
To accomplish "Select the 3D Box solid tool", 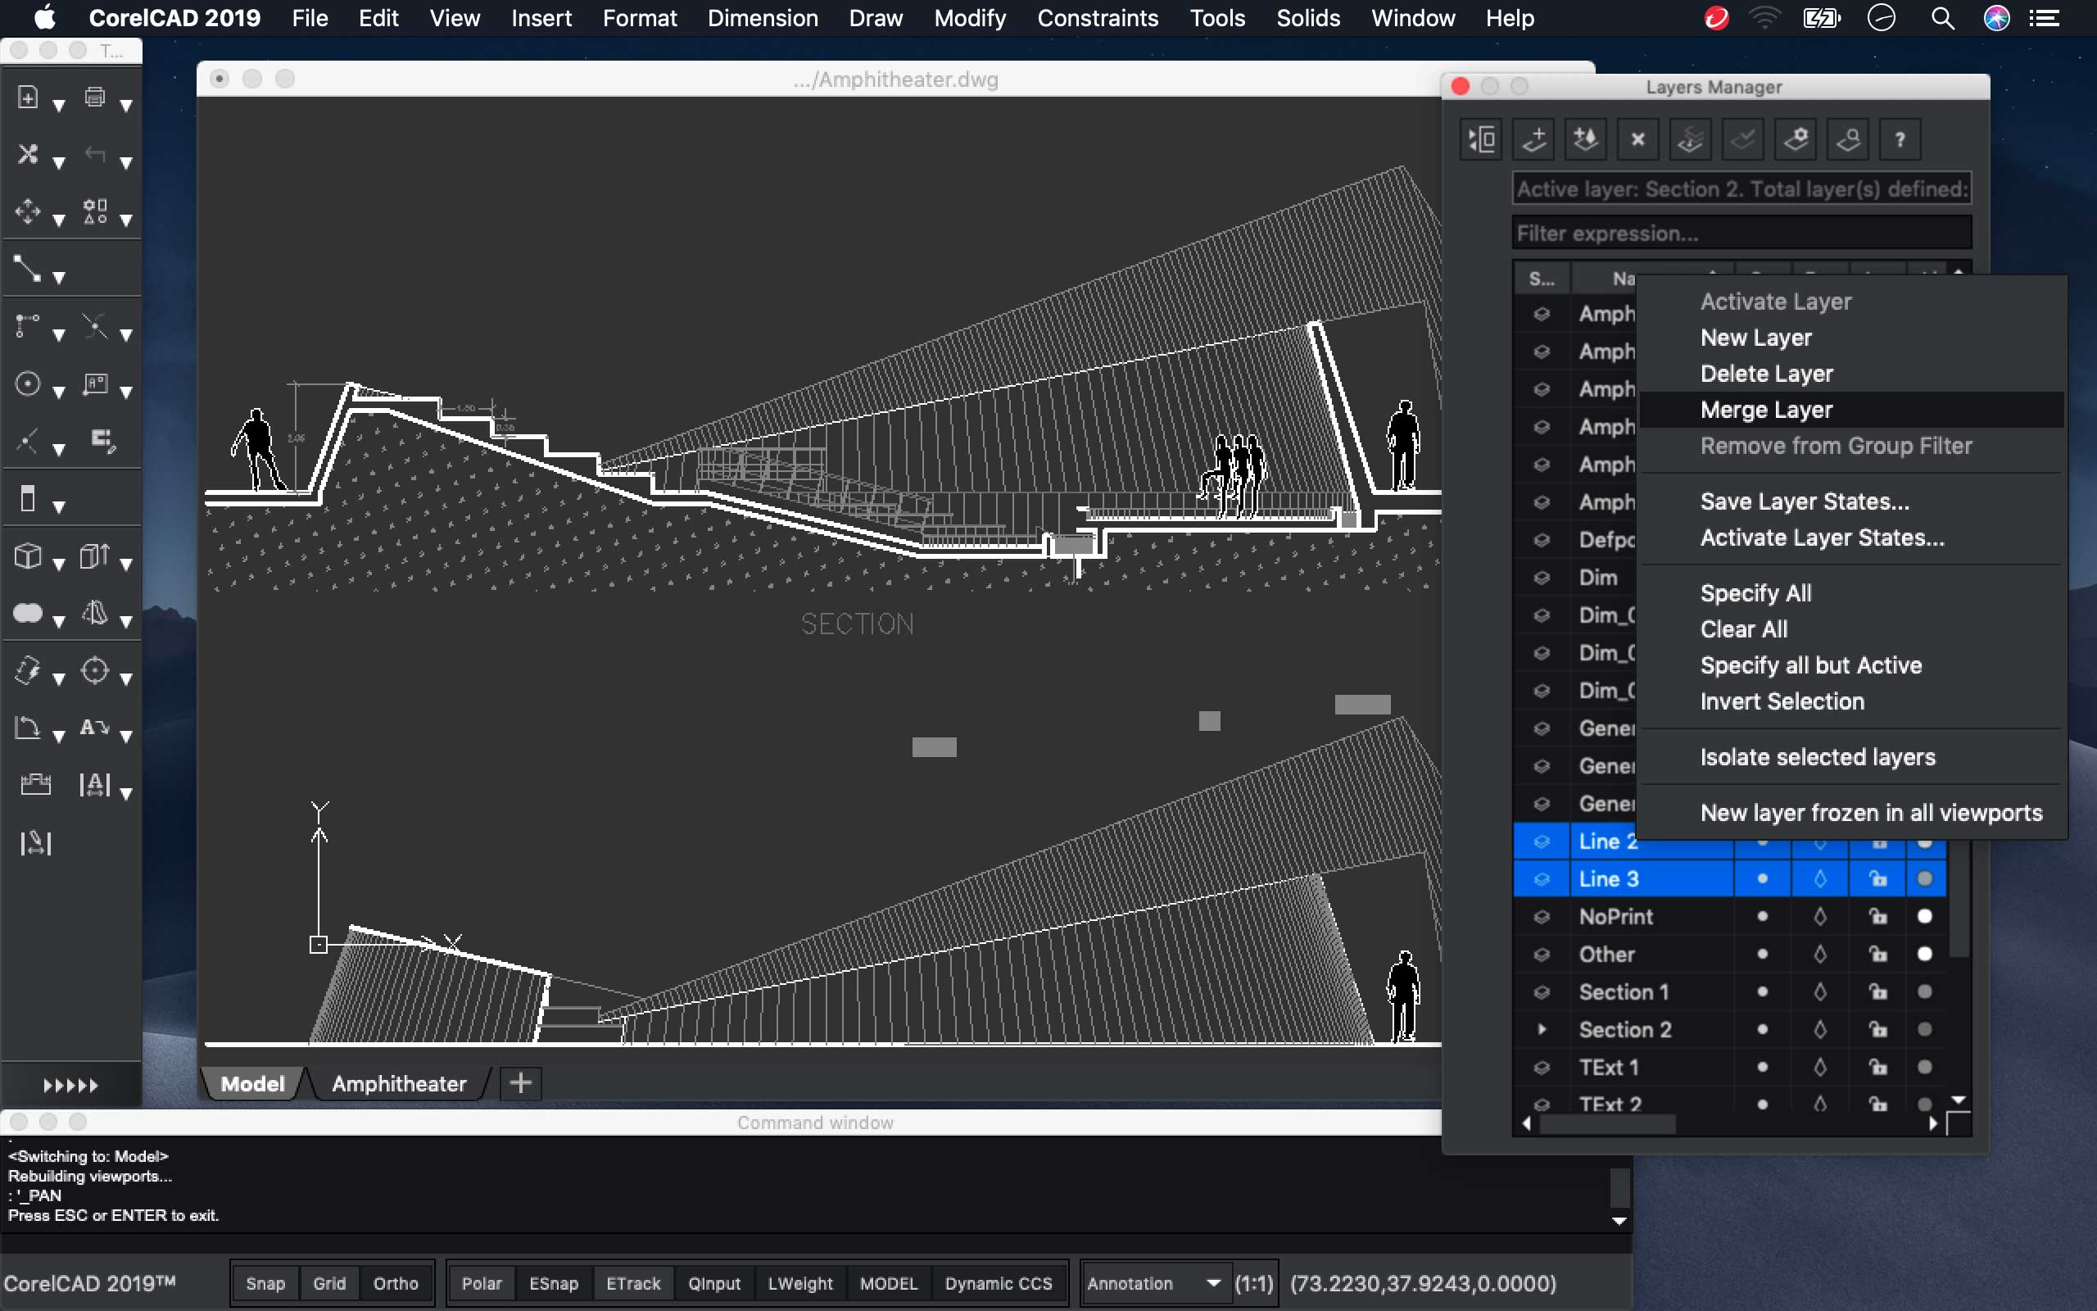I will tap(28, 556).
